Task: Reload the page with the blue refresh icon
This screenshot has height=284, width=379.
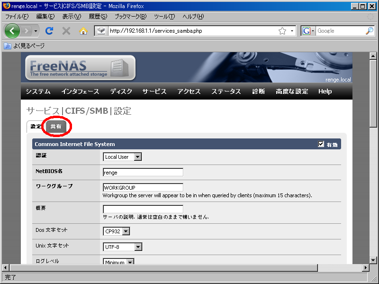Action: (49, 31)
